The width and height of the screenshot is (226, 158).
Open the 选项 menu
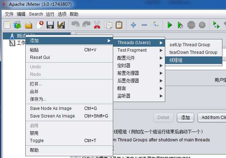(x=62, y=14)
